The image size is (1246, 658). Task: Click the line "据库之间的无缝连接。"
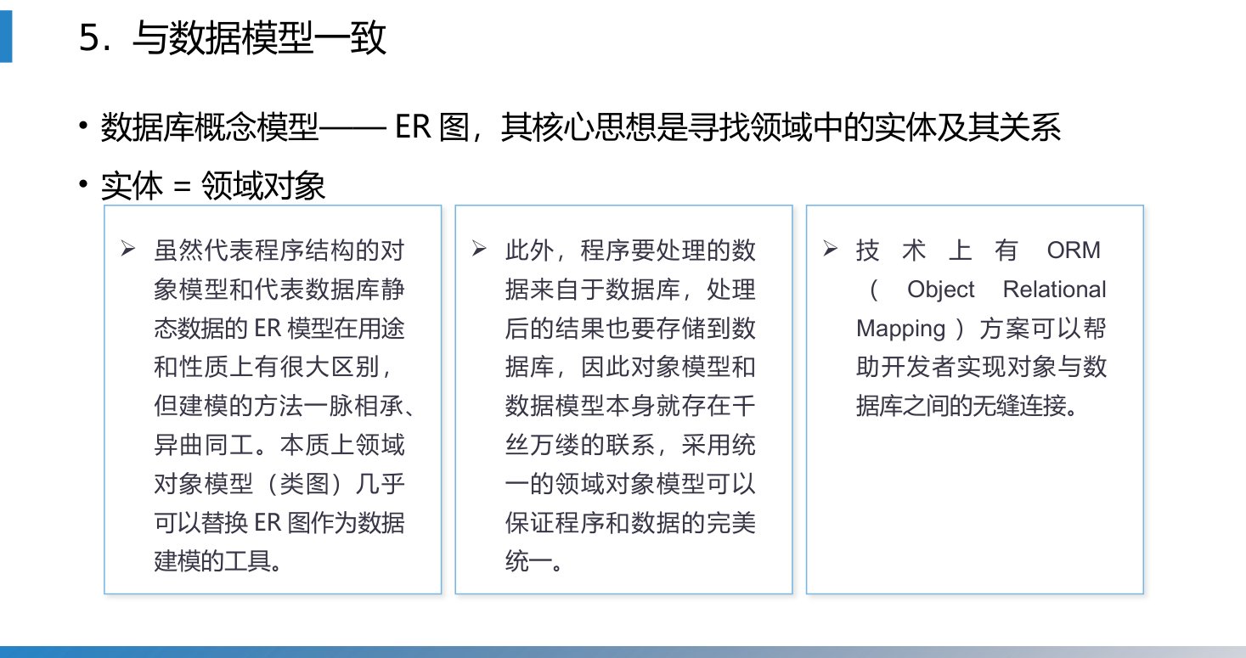click(968, 406)
